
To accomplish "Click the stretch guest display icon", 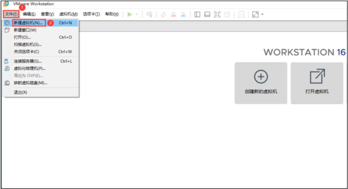I will (x=255, y=14).
